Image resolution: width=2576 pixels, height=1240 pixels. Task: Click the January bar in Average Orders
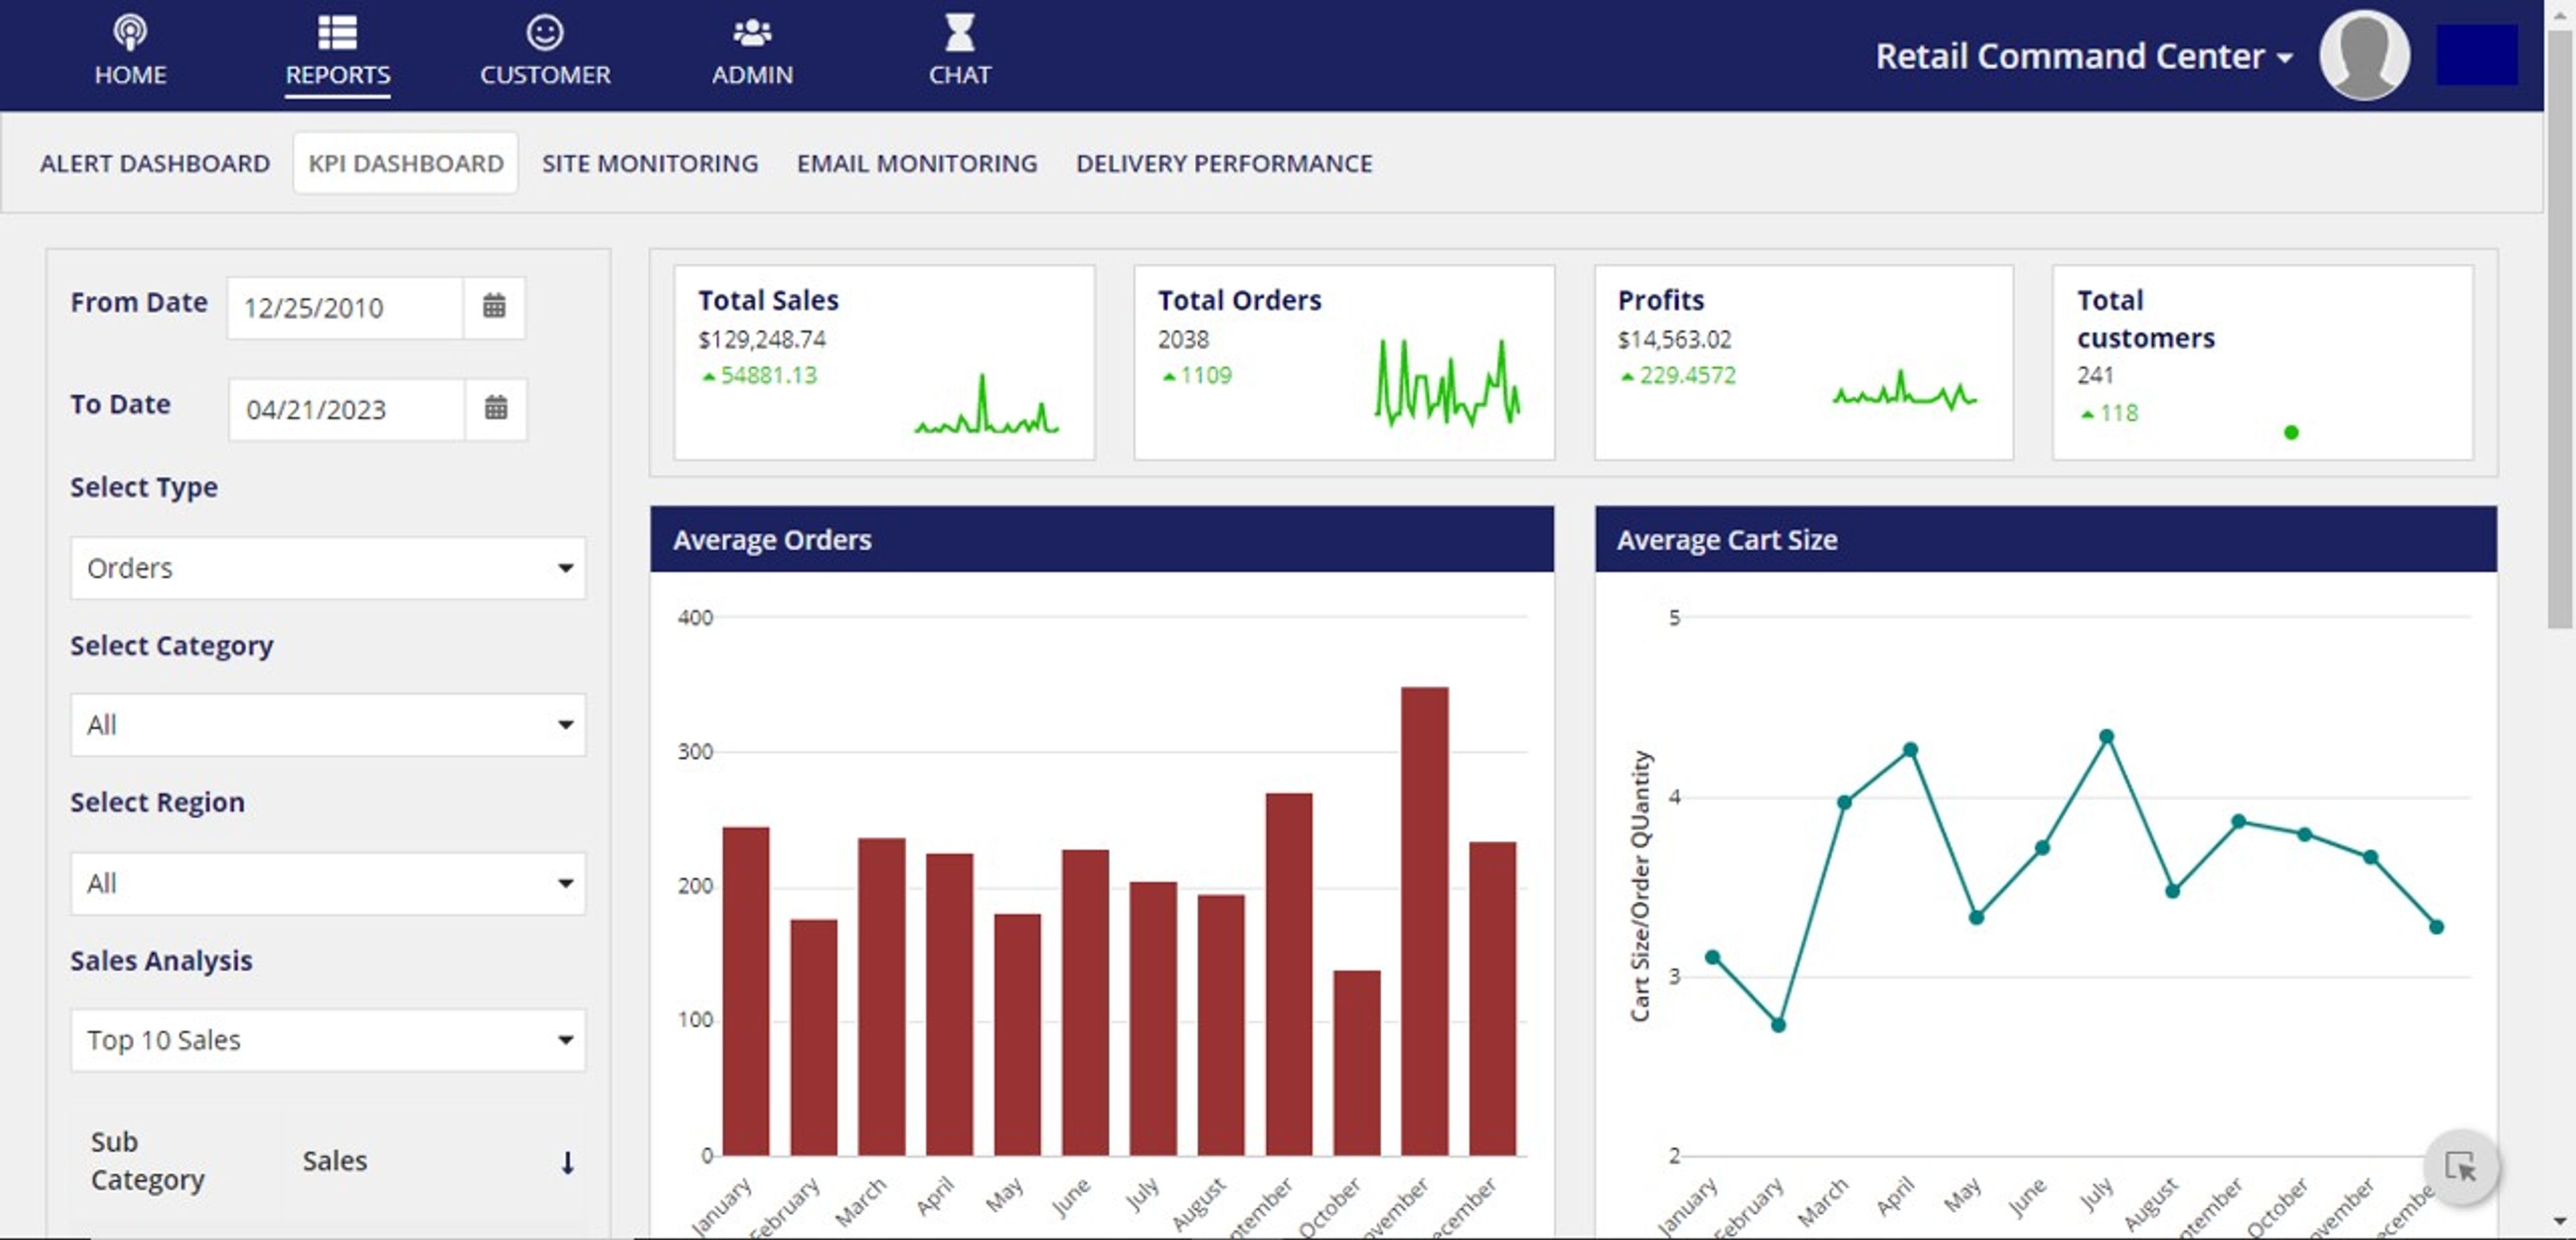pyautogui.click(x=746, y=991)
